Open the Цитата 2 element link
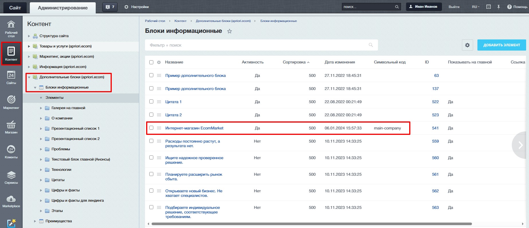 click(173, 115)
